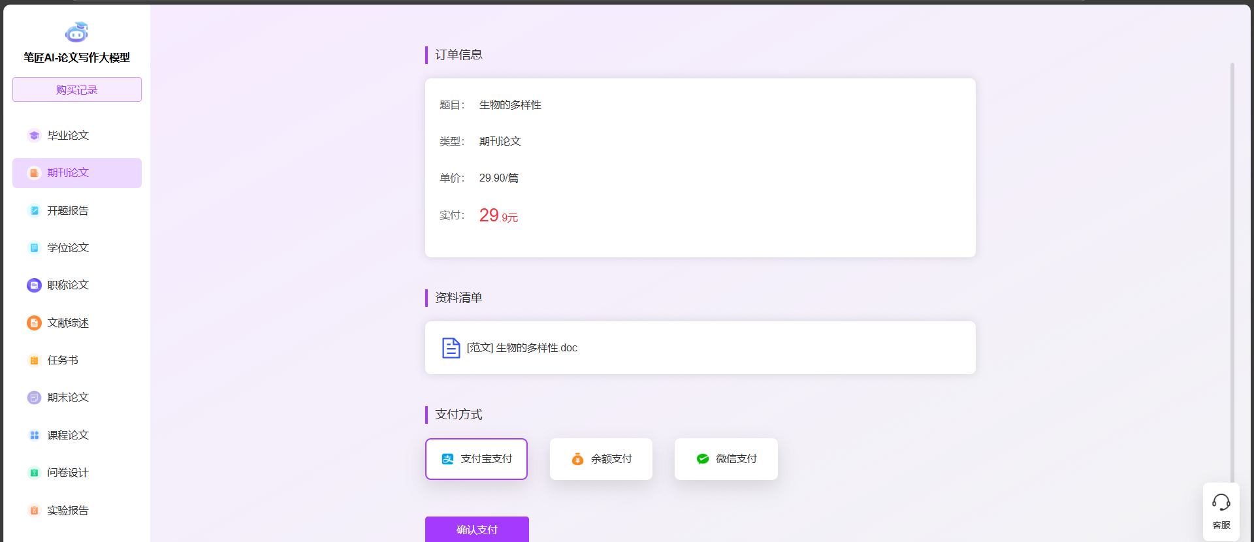Click the document file icon in 资料清单
The height and width of the screenshot is (542, 1254).
pos(451,348)
